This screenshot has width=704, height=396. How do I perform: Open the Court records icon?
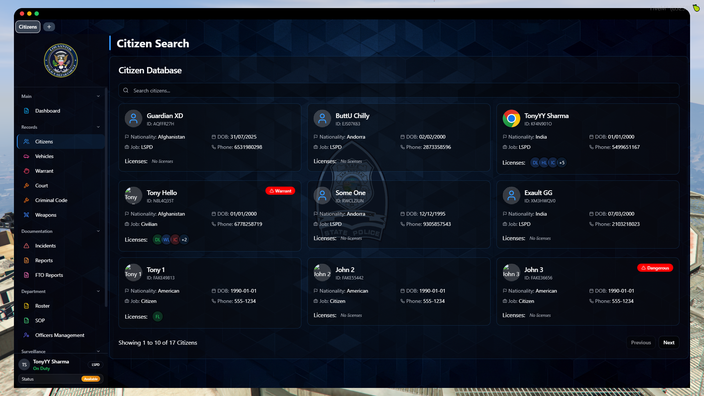27,186
